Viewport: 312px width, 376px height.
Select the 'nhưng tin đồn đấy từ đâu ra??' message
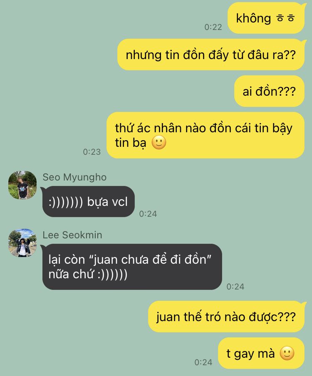pyautogui.click(x=211, y=54)
